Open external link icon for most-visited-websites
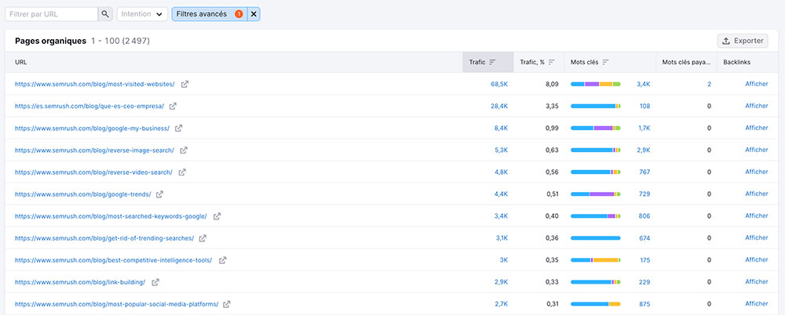 click(x=184, y=85)
